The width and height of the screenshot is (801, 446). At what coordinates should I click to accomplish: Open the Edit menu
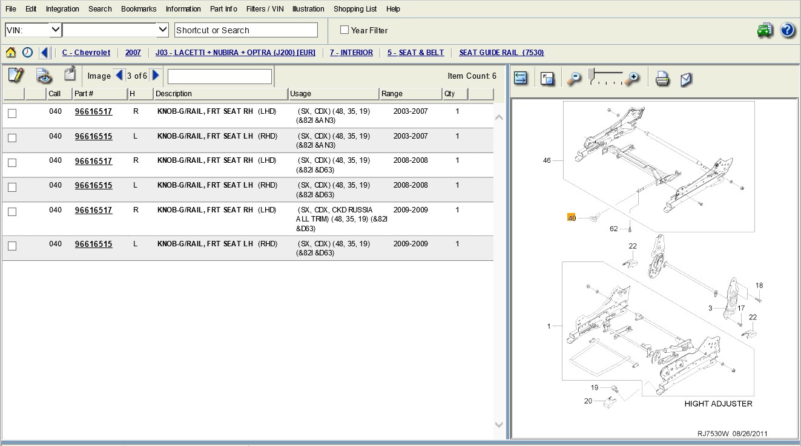click(31, 9)
